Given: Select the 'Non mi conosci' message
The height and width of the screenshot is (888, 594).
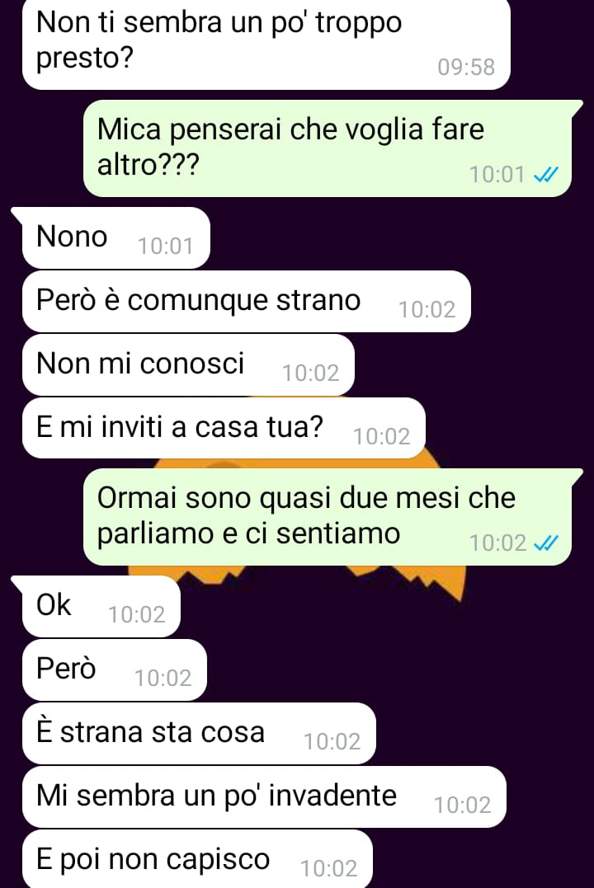Looking at the screenshot, I should (188, 364).
